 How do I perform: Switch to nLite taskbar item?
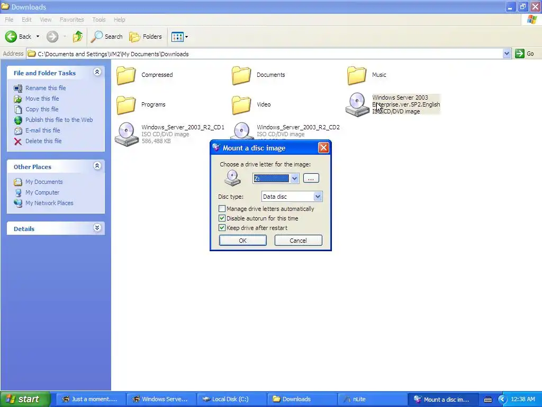[372, 399]
